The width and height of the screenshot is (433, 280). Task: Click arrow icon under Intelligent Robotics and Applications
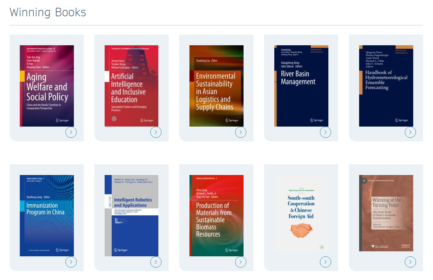156,262
